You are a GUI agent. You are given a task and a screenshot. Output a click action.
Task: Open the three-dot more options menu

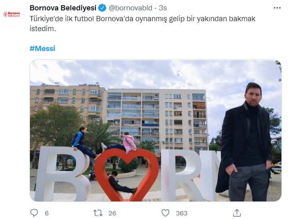[277, 8]
